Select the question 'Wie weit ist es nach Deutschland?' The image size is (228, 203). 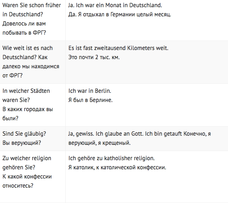pos(28,53)
